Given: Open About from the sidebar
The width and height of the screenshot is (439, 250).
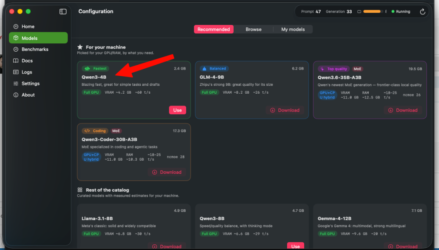Looking at the screenshot, I should pos(38,95).
